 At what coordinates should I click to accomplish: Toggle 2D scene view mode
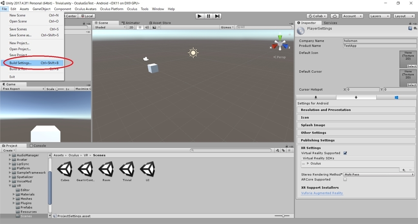[x=131, y=27]
